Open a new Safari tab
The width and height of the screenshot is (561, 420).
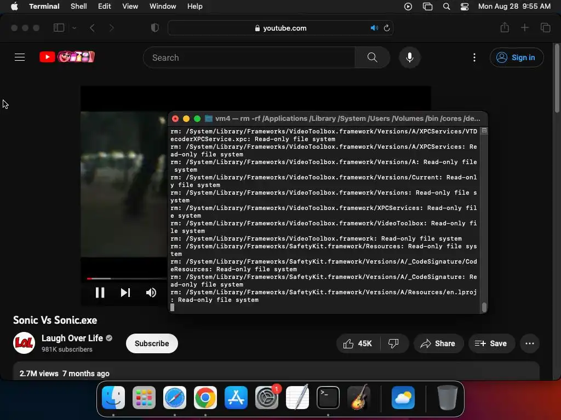[524, 27]
